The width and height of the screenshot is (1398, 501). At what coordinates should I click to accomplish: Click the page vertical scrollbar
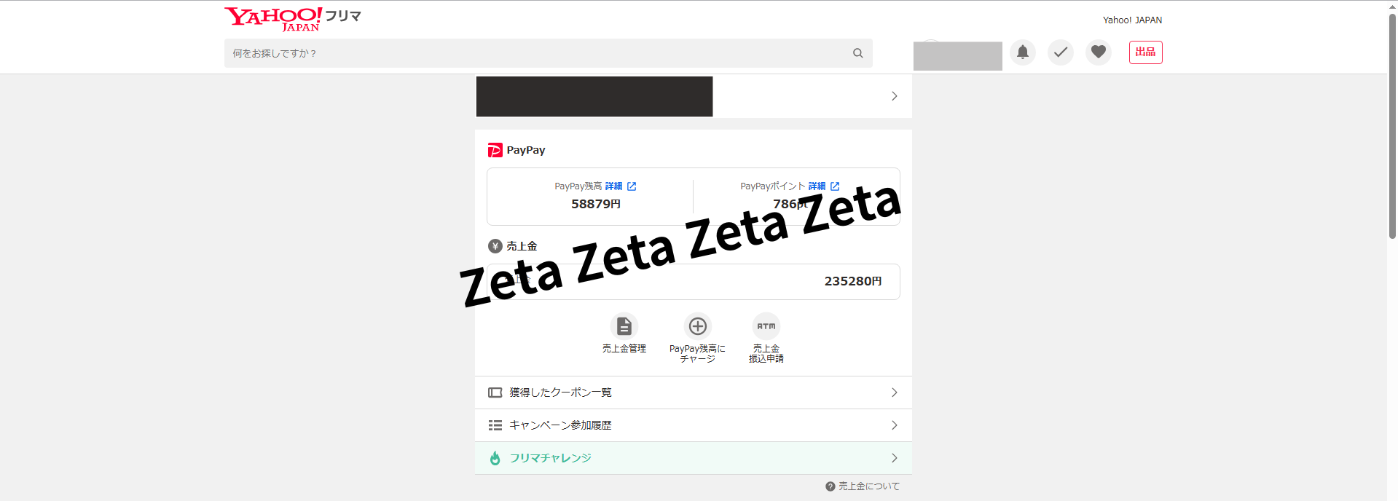pyautogui.click(x=1392, y=125)
